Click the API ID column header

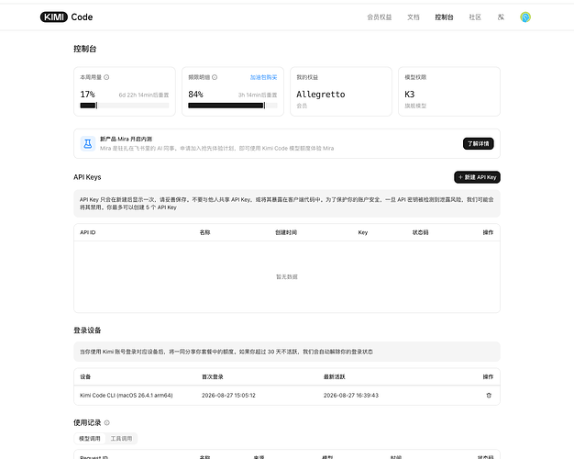88,232
